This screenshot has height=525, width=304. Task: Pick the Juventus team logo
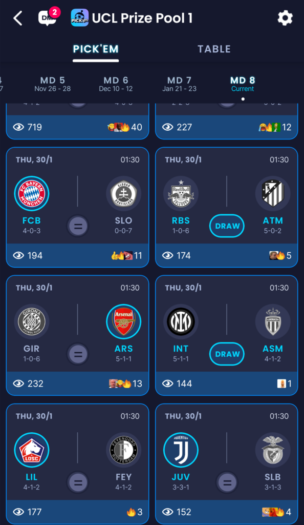pyautogui.click(x=181, y=450)
